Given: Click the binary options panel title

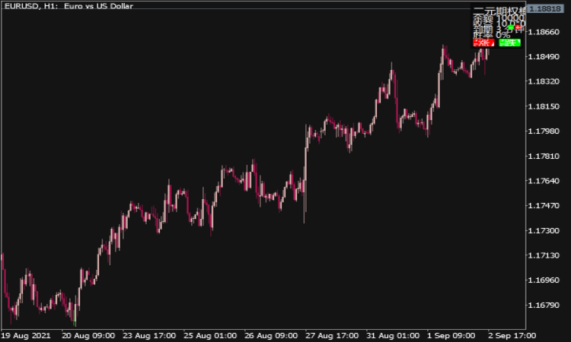Looking at the screenshot, I should 499,11.
